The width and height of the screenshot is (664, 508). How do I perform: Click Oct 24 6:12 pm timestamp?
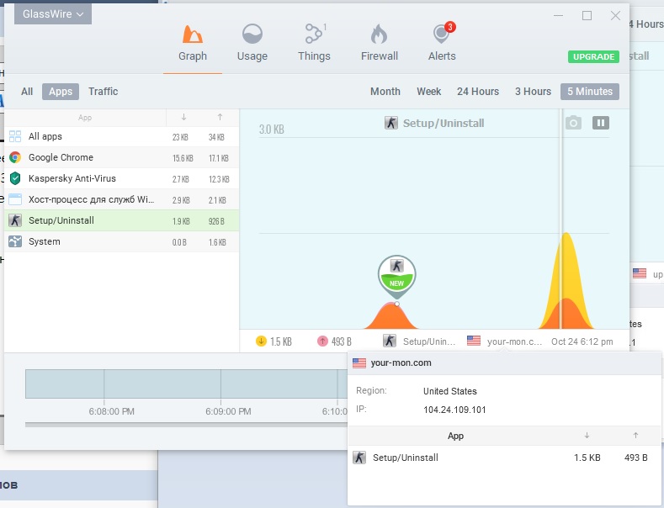click(582, 341)
